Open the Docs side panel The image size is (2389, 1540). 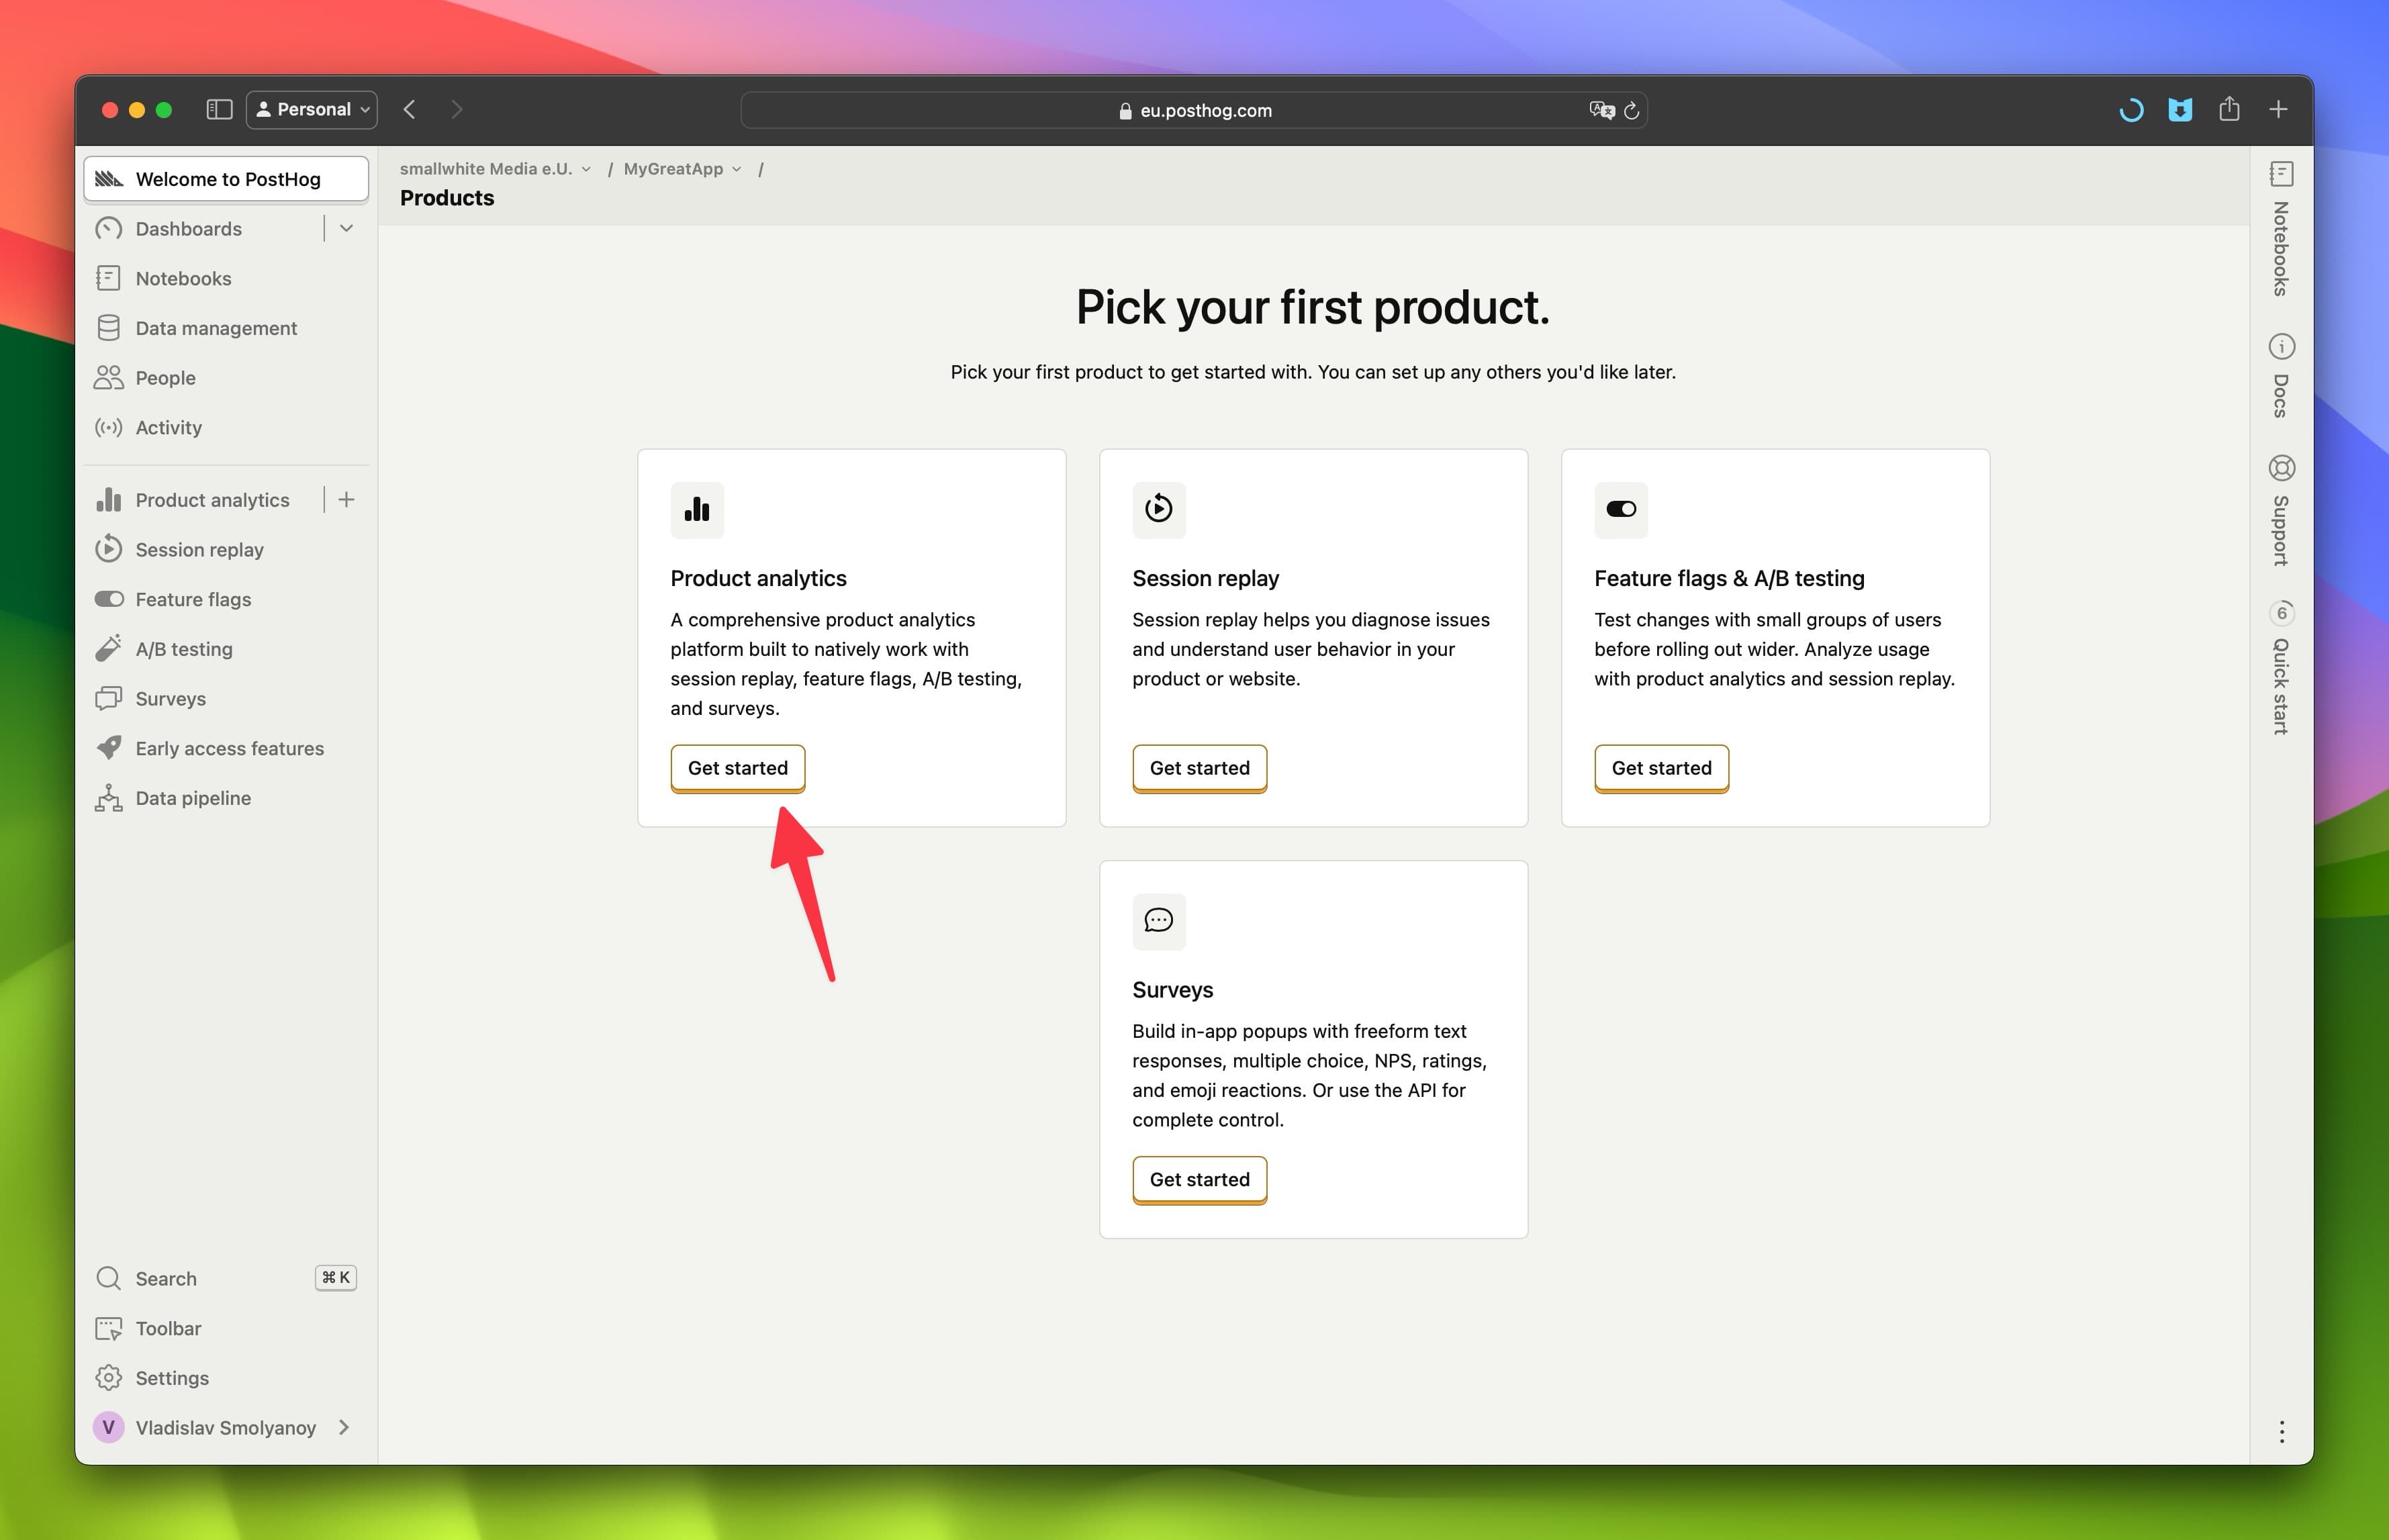2281,376
